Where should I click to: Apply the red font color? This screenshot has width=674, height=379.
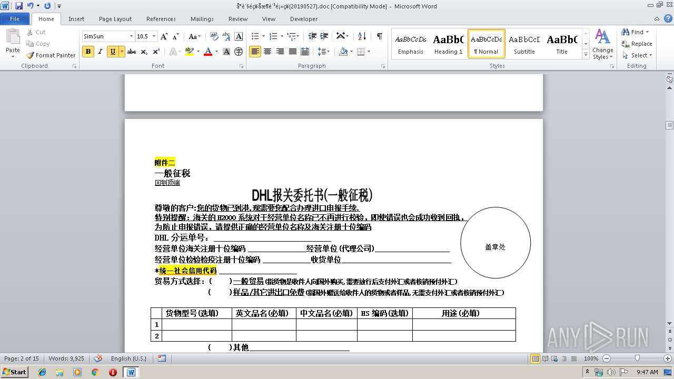pos(208,52)
